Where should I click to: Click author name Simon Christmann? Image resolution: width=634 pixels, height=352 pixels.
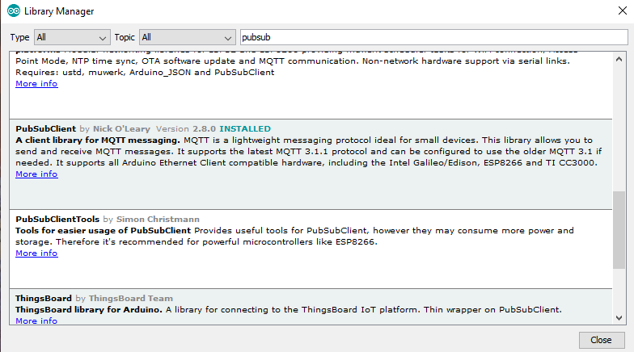click(x=158, y=220)
